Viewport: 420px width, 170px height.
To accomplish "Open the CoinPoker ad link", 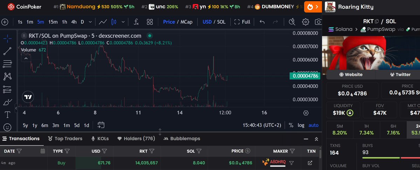I will [25, 7].
